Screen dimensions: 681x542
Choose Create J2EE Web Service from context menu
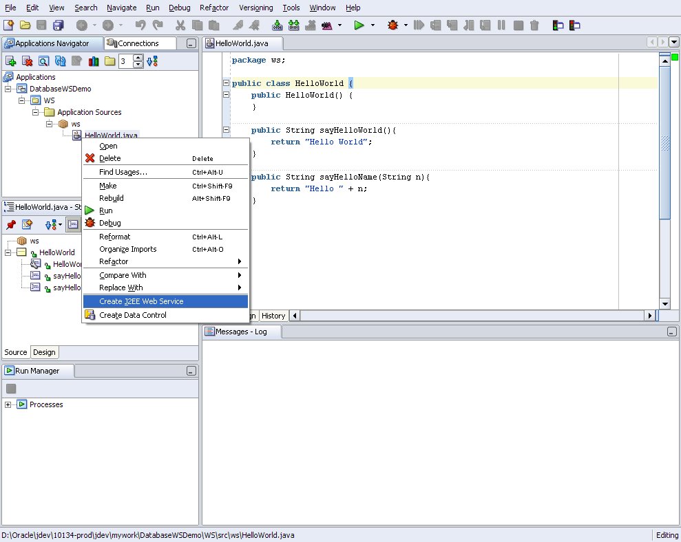coord(165,301)
